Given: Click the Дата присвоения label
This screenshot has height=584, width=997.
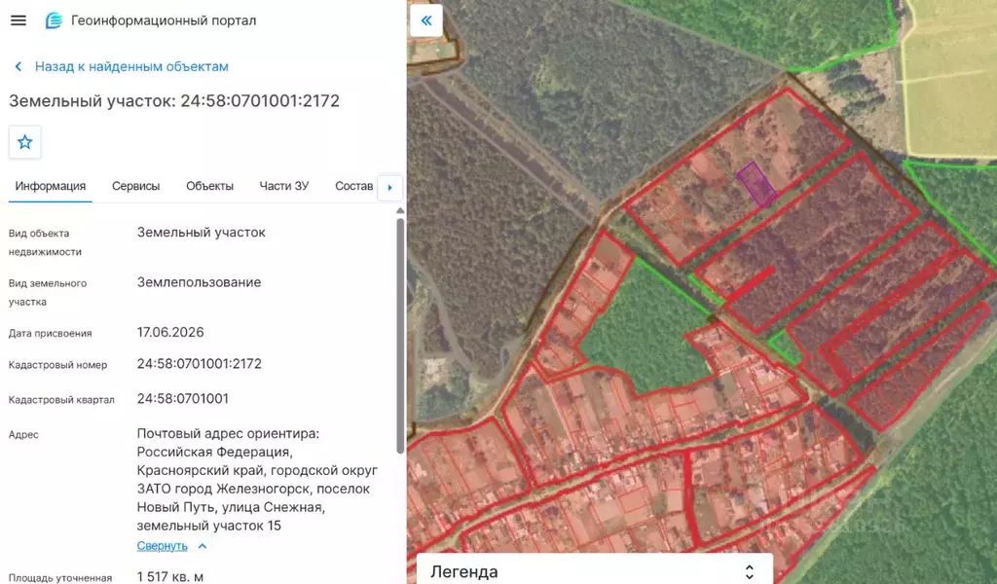Looking at the screenshot, I should (51, 333).
